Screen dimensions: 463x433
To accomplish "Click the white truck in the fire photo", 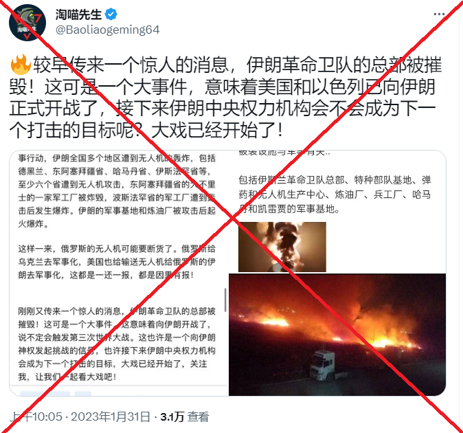I will point(323,366).
